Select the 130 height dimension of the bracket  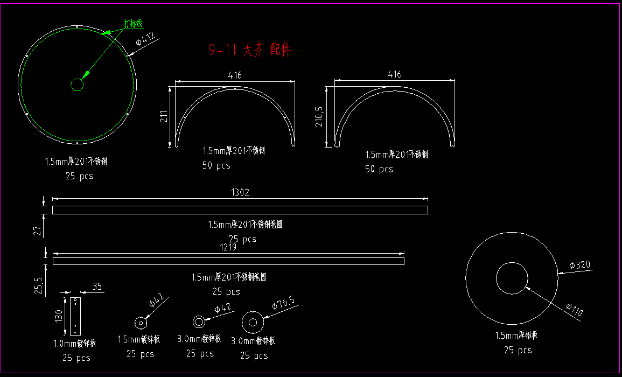click(x=58, y=316)
